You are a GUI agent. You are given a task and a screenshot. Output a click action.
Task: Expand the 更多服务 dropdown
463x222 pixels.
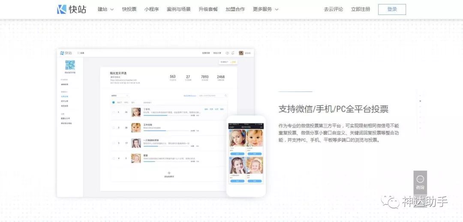point(265,9)
